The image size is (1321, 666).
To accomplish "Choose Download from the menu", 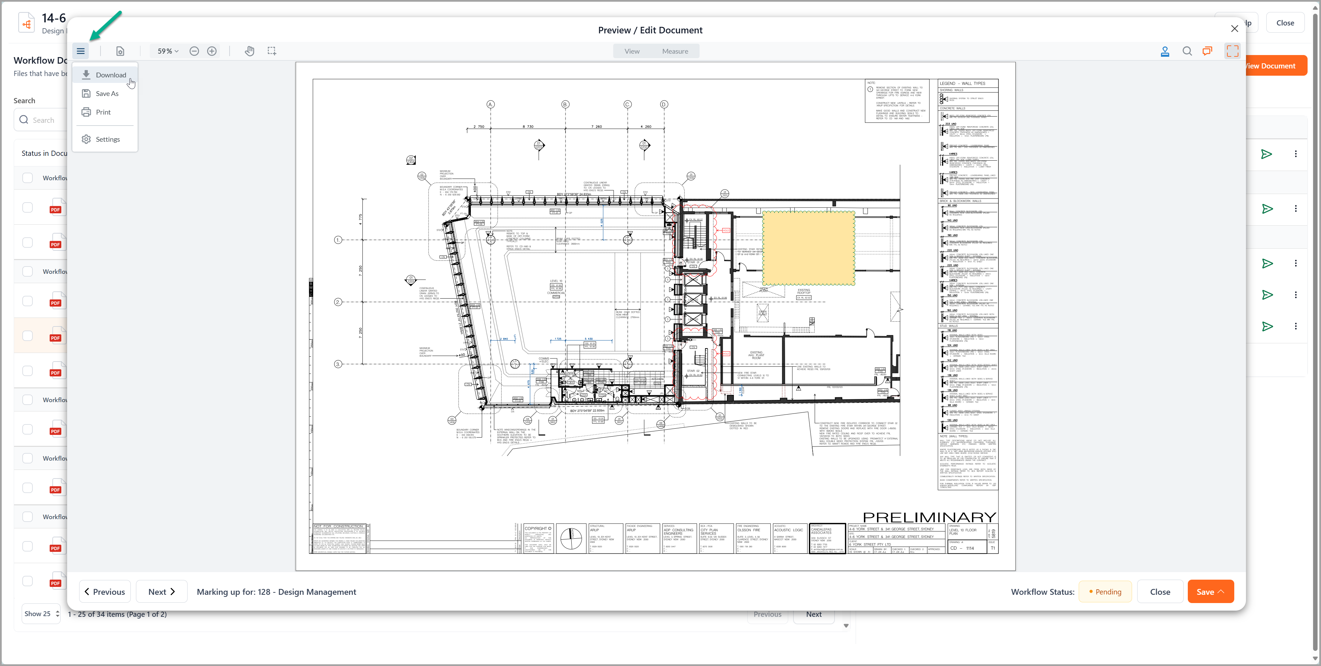I will coord(105,75).
